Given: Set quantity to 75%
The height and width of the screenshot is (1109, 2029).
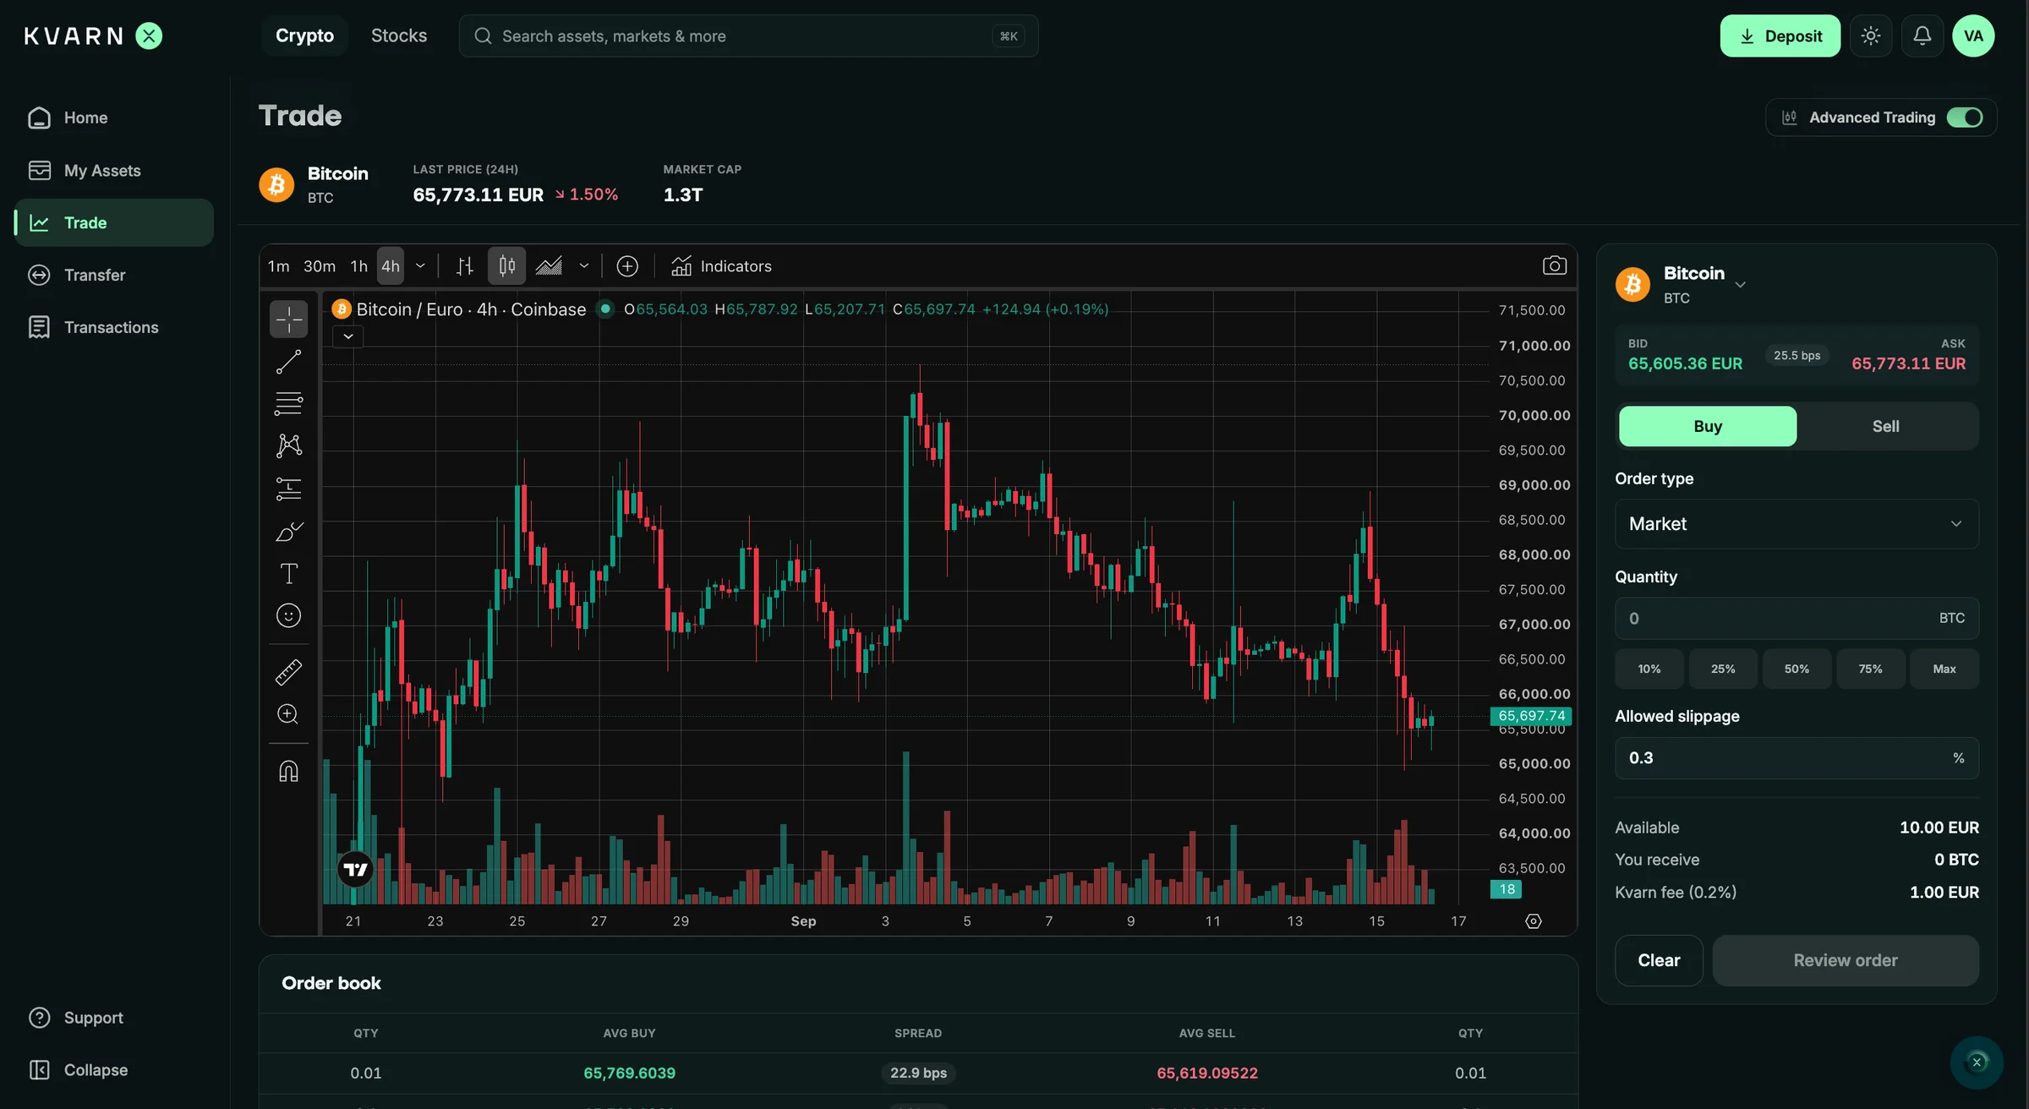Looking at the screenshot, I should pos(1870,669).
